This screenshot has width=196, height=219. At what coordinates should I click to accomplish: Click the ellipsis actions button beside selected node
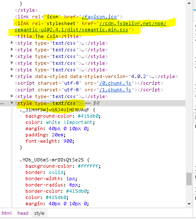pyautogui.click(x=2, y=103)
